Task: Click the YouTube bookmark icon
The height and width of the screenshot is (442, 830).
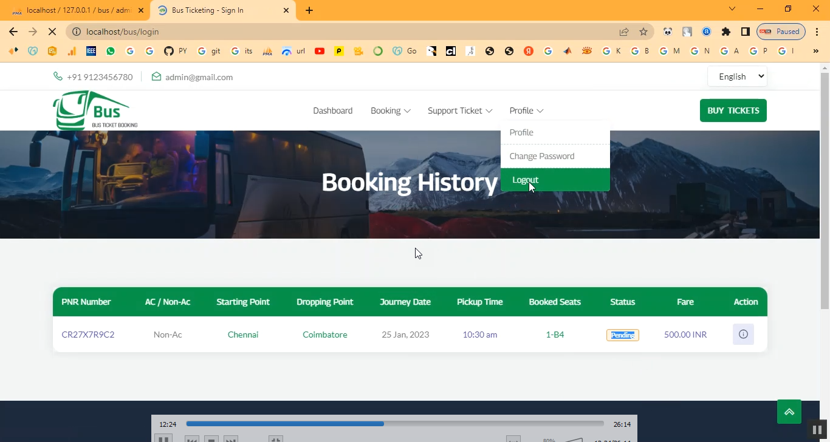Action: [319, 51]
